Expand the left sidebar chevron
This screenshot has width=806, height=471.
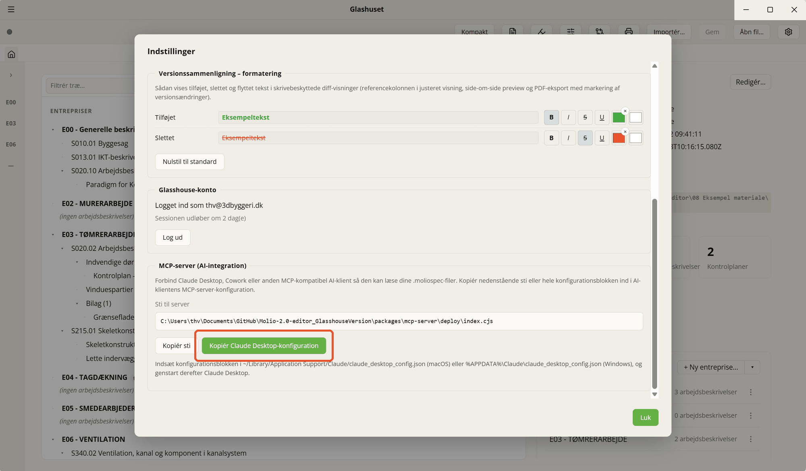(x=11, y=75)
